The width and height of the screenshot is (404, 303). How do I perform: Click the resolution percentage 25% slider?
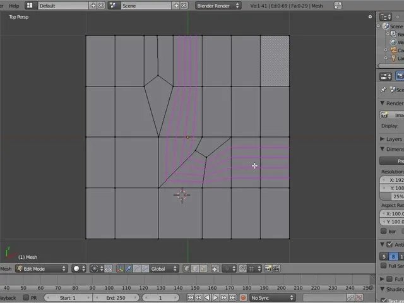click(391, 196)
